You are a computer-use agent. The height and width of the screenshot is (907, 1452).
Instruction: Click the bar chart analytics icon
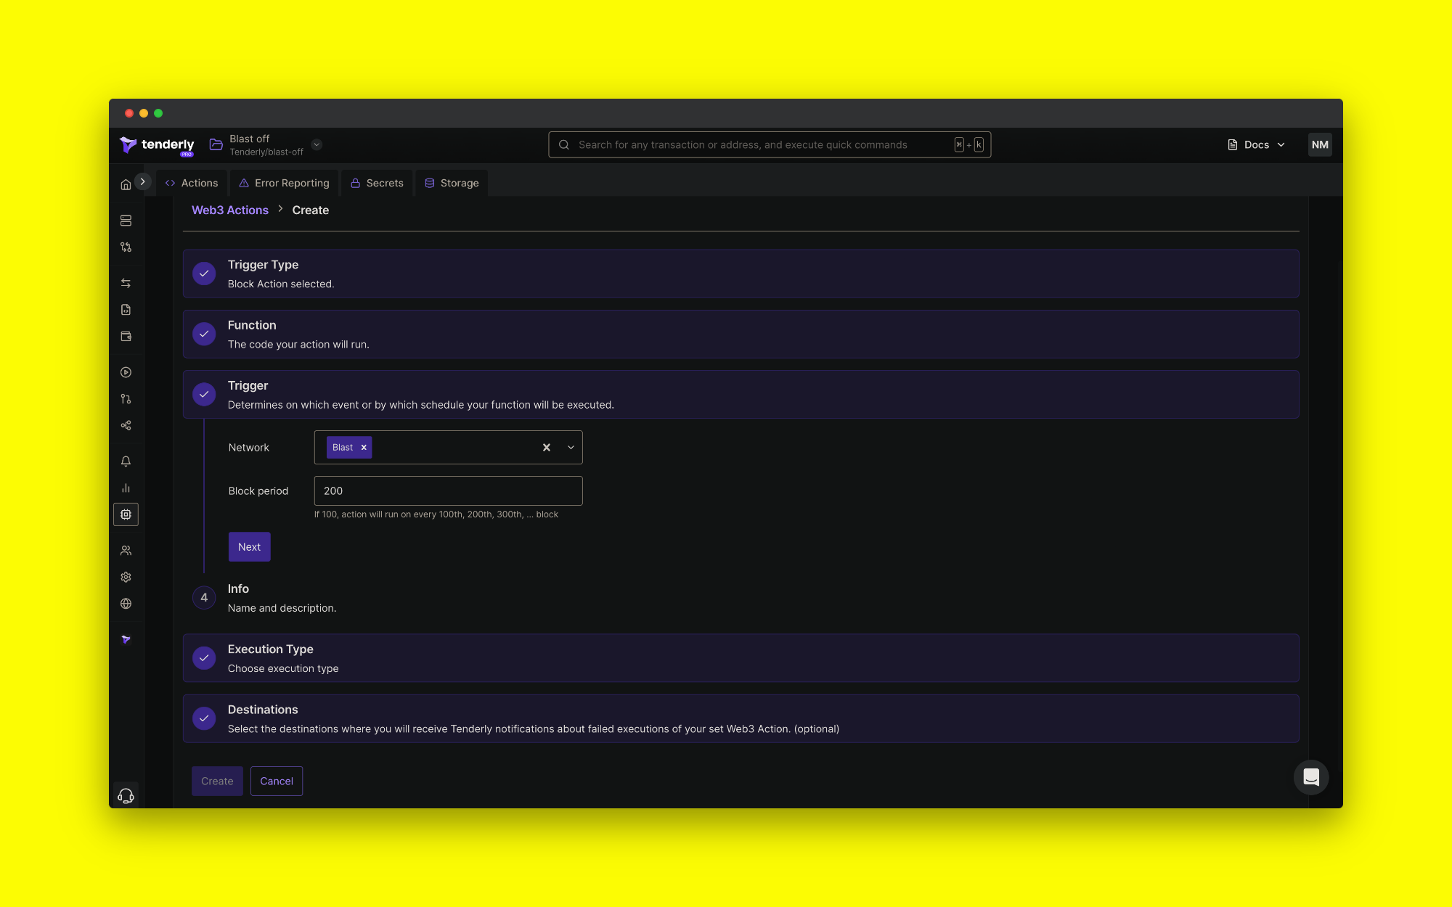click(126, 488)
